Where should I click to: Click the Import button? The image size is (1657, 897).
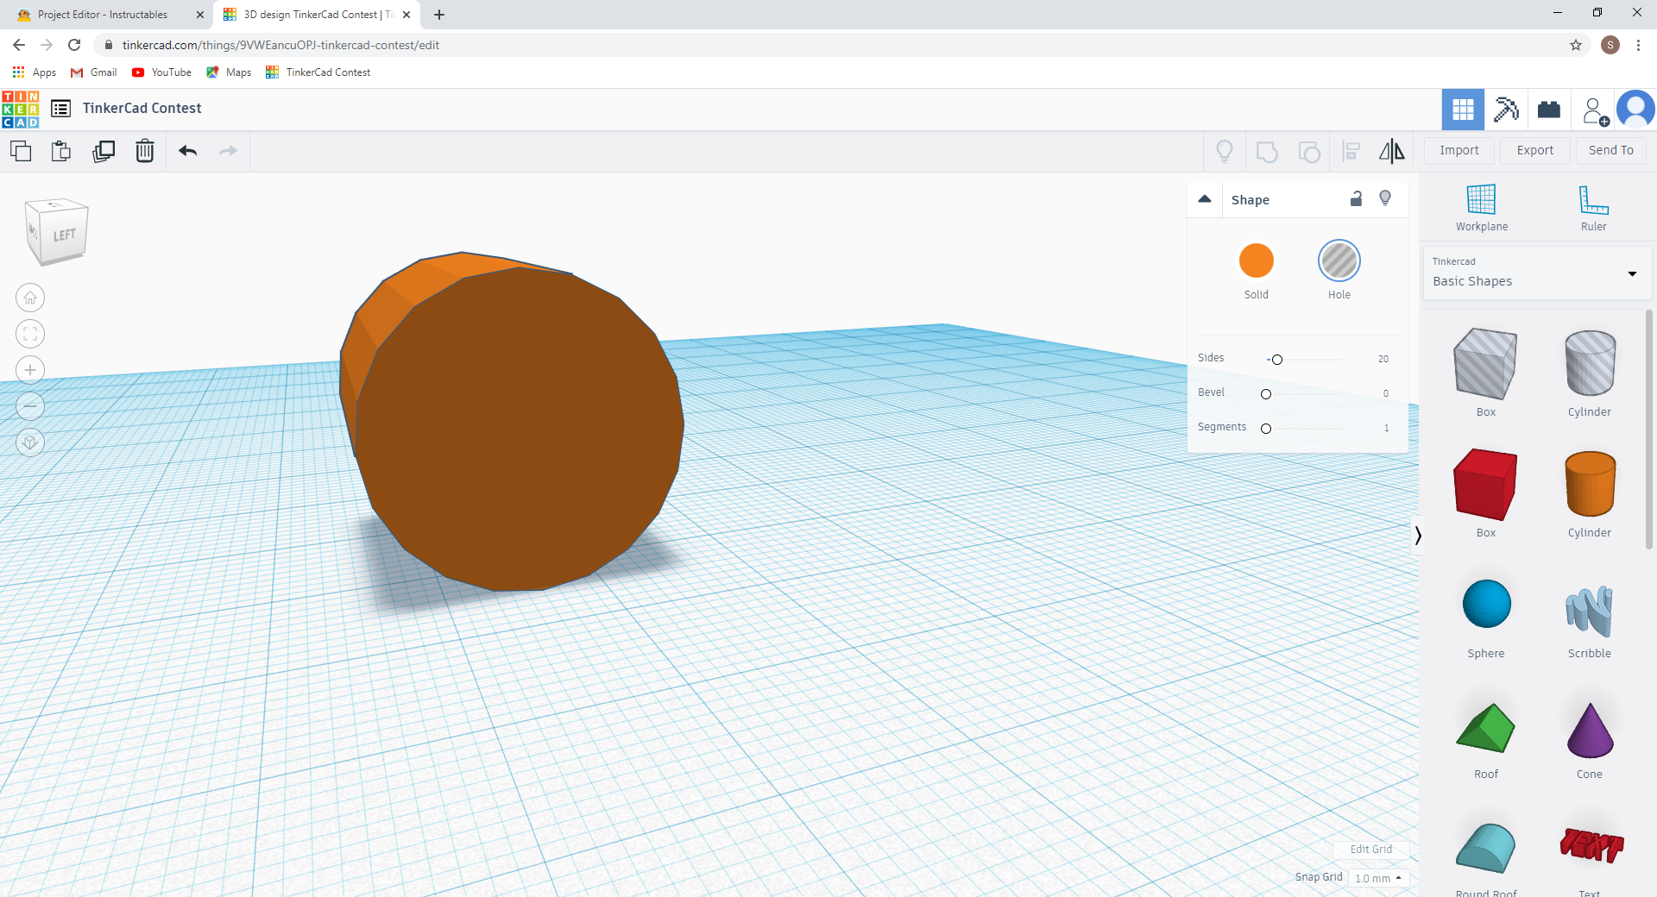(x=1459, y=150)
